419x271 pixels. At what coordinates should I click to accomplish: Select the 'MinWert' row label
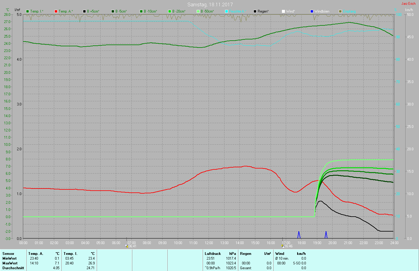pos(10,258)
